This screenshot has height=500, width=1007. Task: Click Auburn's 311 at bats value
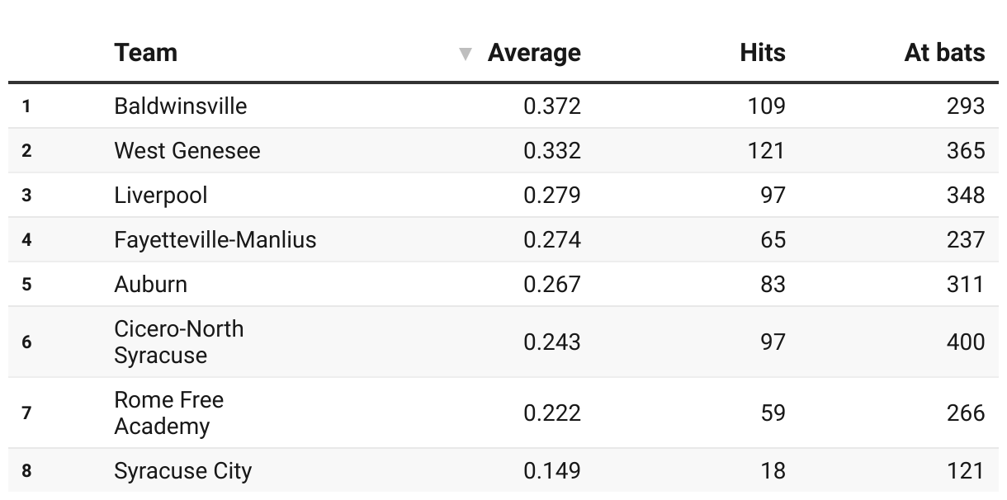(966, 285)
